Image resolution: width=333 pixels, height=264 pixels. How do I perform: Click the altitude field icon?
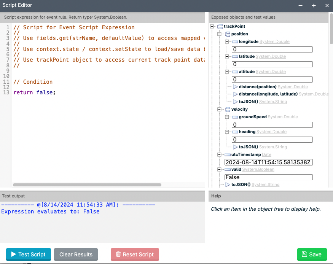click(235, 72)
